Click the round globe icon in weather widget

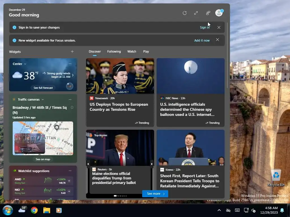[70, 86]
